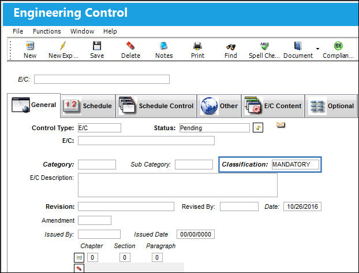Click the Delete eraser icon

point(130,46)
